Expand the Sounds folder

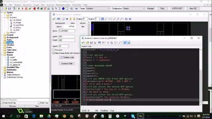tap(2, 35)
